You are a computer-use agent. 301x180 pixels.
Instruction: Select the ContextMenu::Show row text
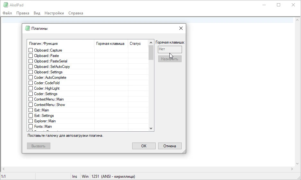[49, 105]
